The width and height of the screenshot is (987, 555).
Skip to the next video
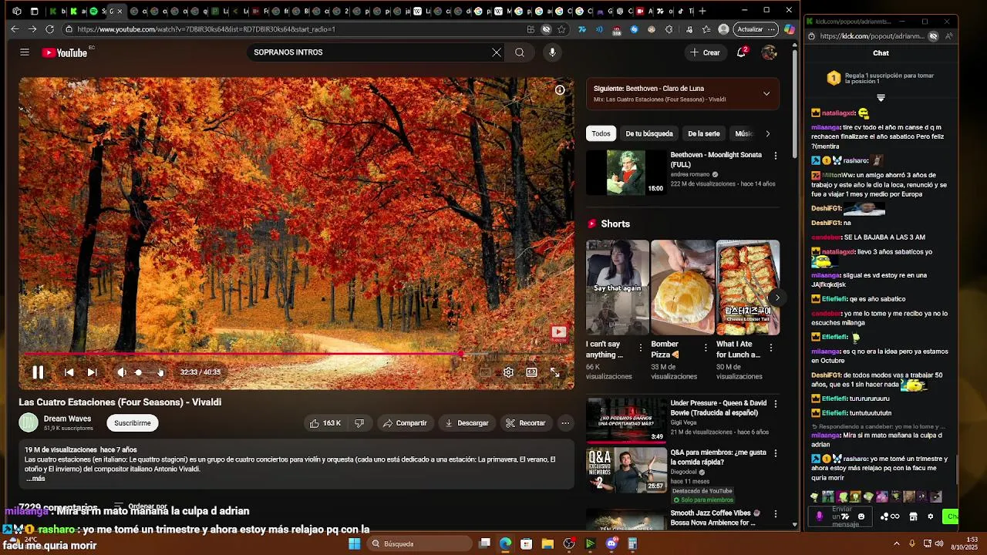[x=92, y=372]
